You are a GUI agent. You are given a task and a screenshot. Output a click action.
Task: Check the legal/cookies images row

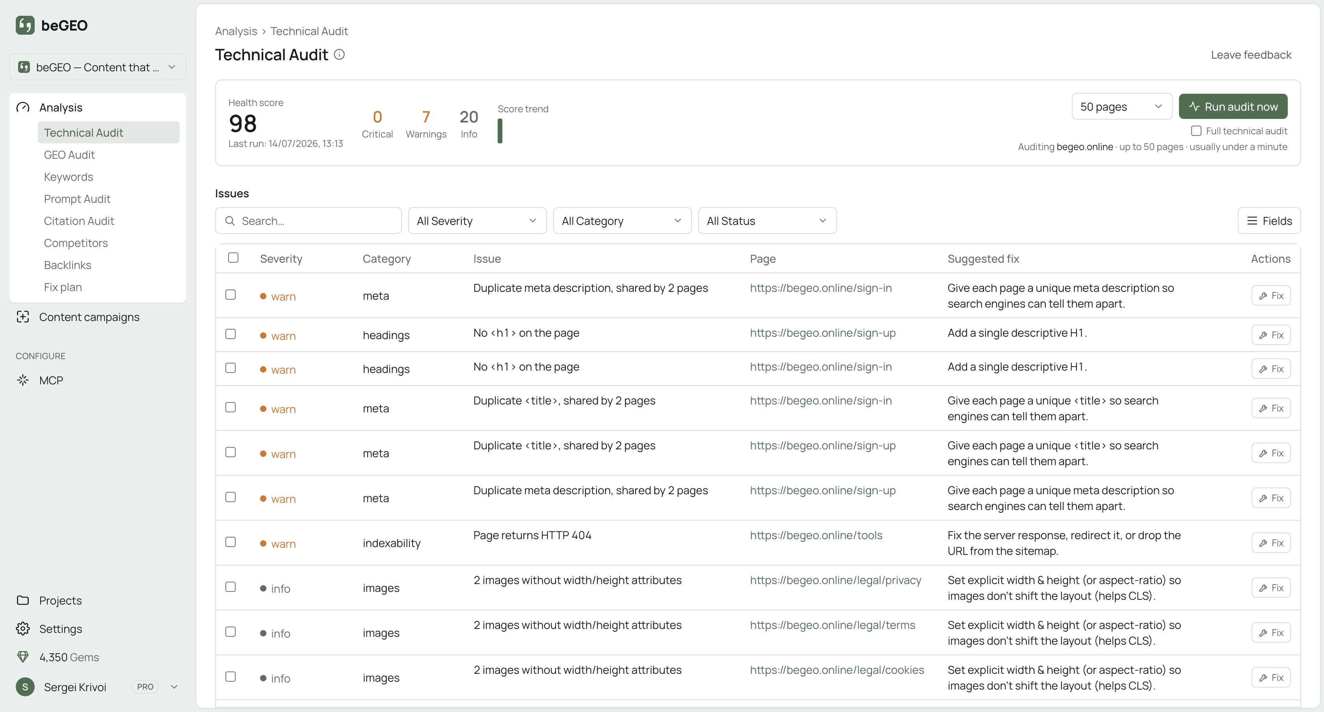(231, 677)
